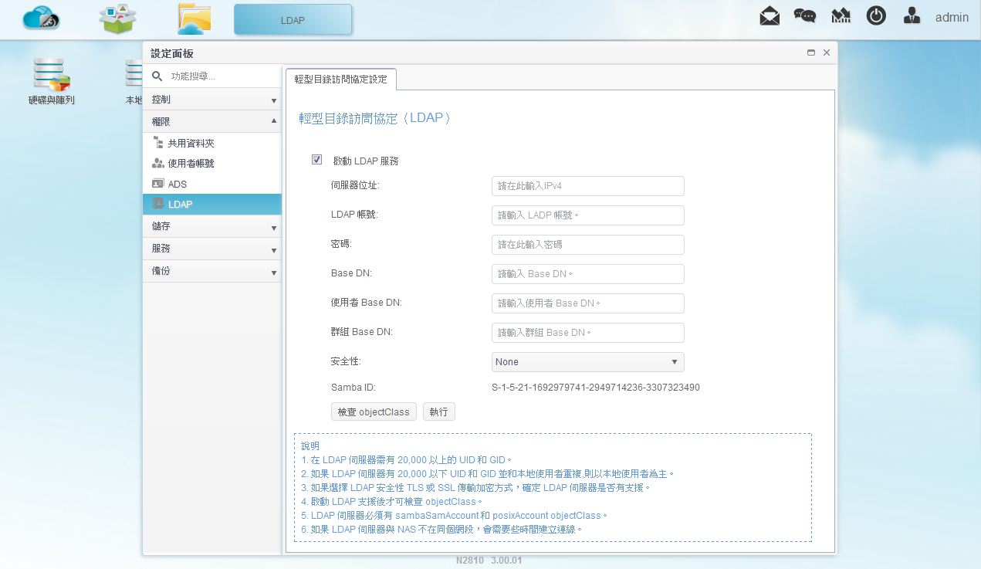Expand the 儲存 section
The image size is (981, 569).
click(x=212, y=227)
